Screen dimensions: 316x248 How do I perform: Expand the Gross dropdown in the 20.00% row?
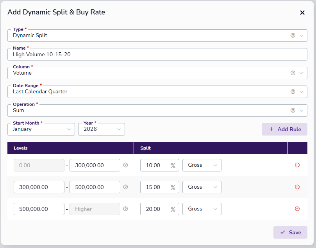(202, 209)
